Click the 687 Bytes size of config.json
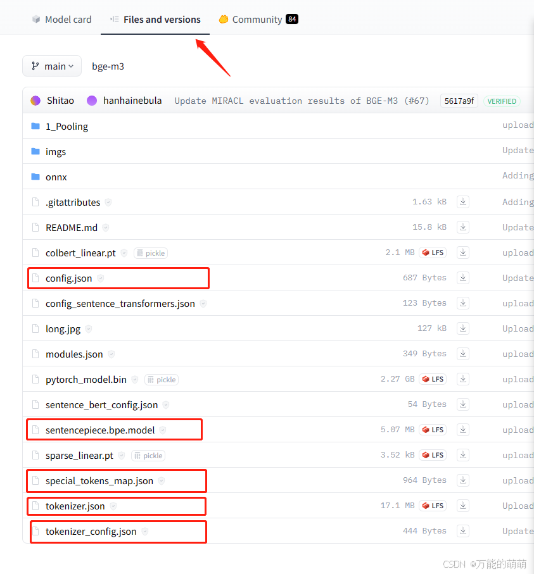Viewport: 534px width, 574px height. click(x=424, y=277)
